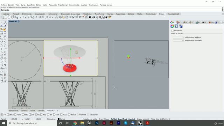
Task: Open the Planos A3 viewport title dropdown arrow
Action: tap(19, 21)
